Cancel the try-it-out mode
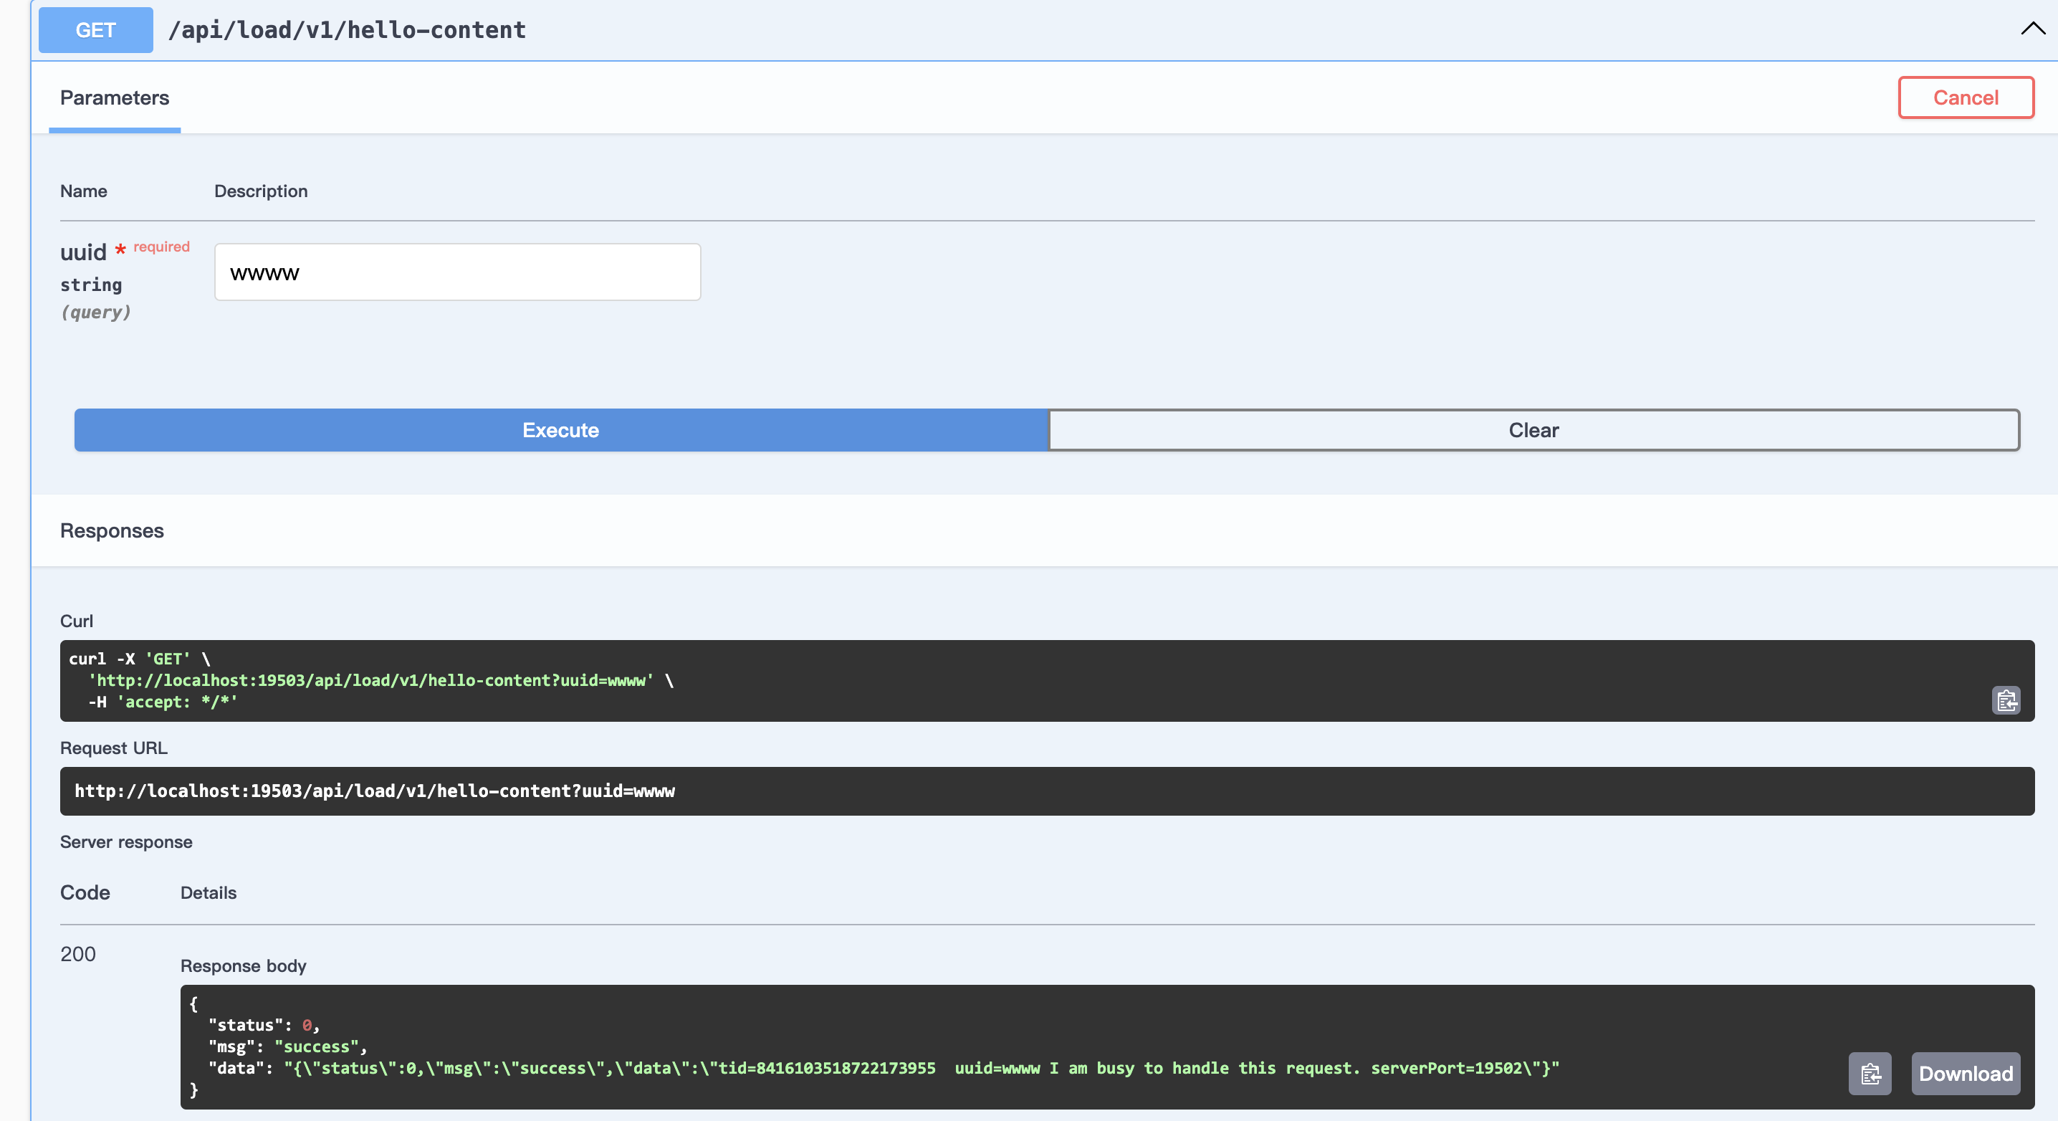2058x1121 pixels. coord(1966,97)
